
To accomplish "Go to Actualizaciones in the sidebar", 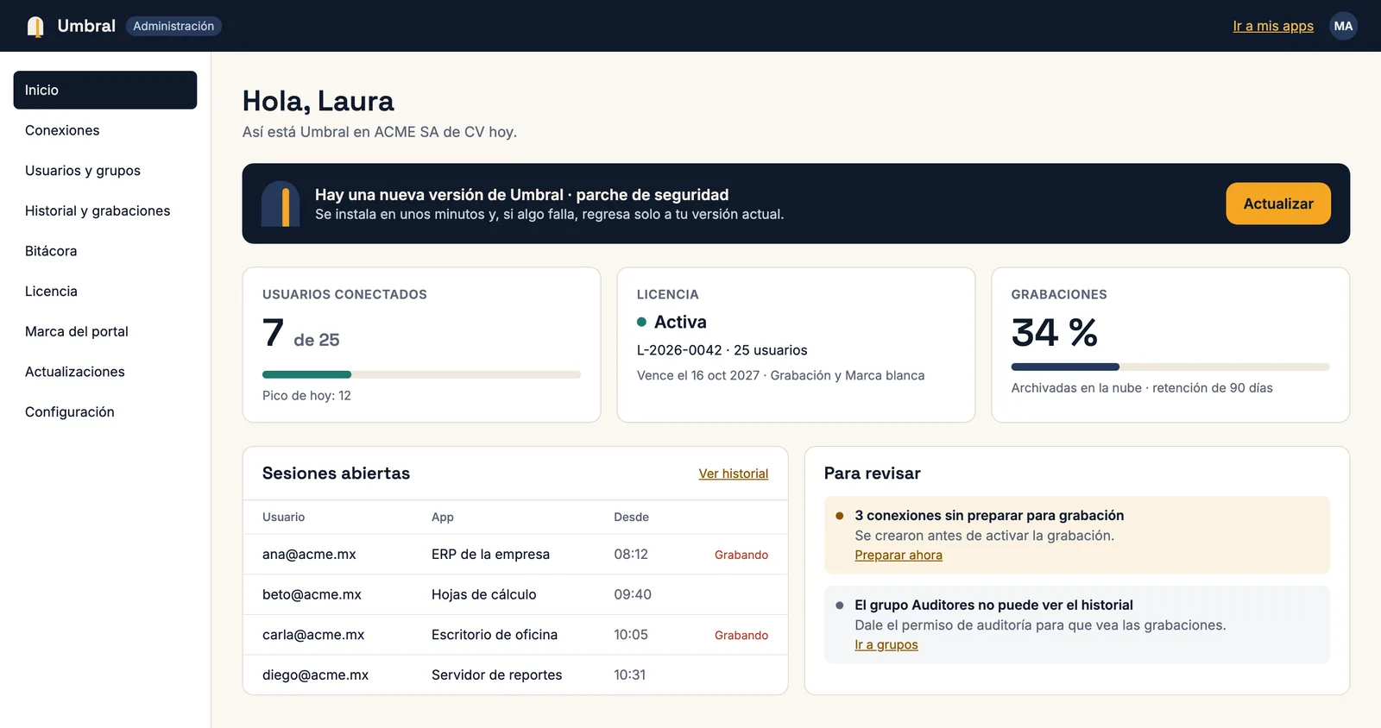I will tap(105, 372).
